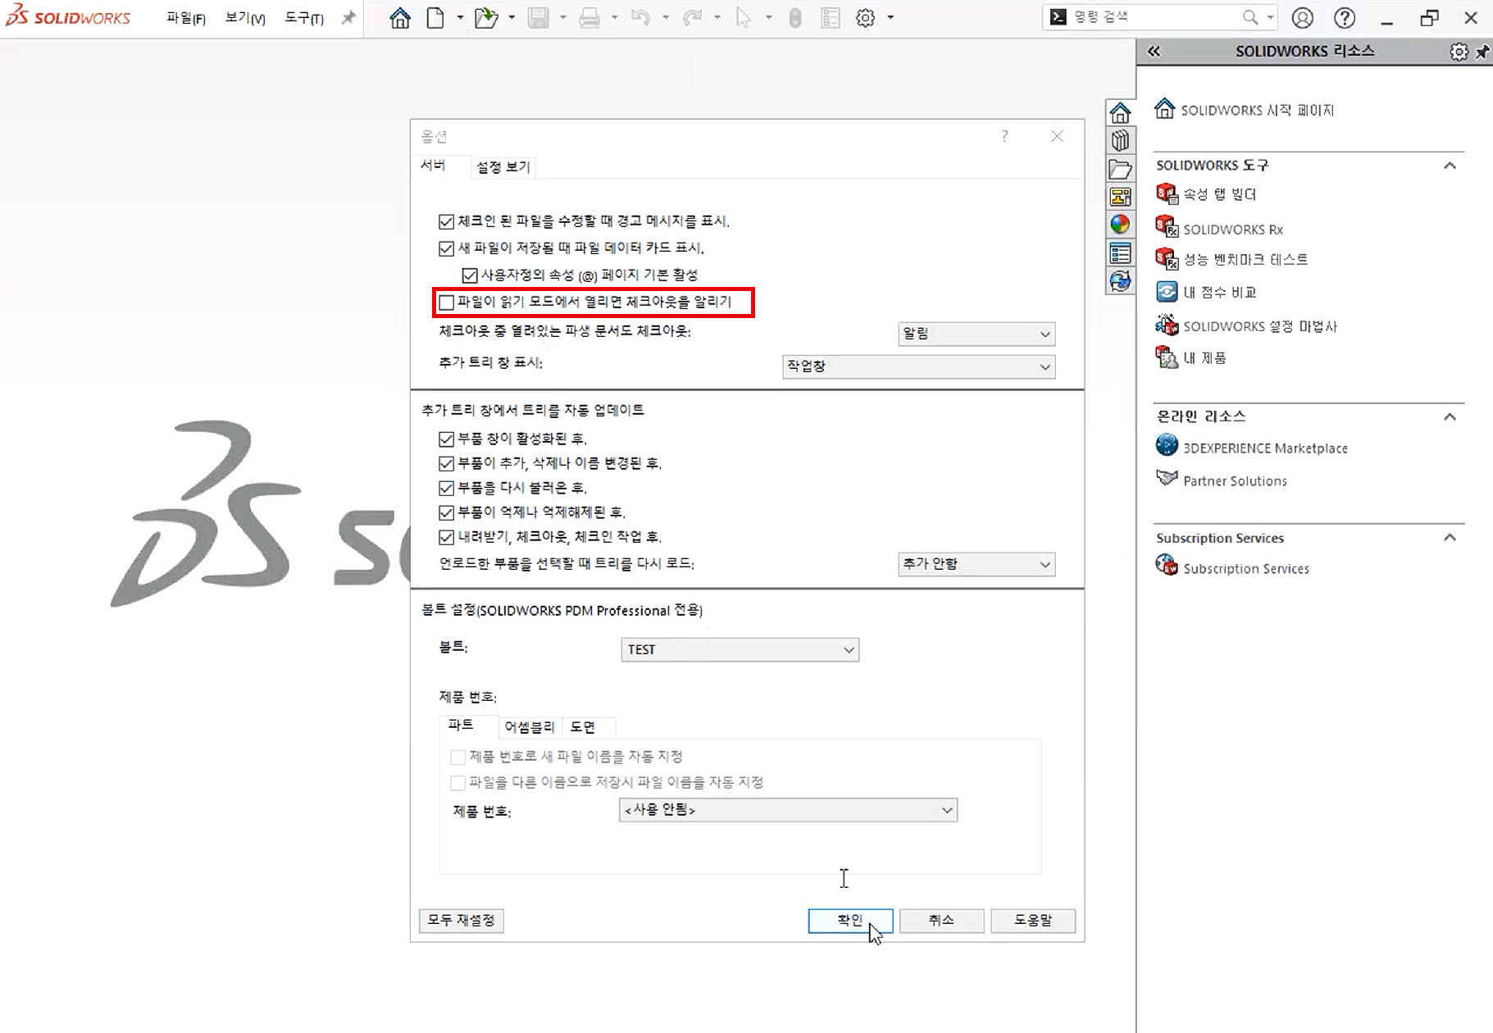Viewport: 1493px width, 1033px height.
Task: Toggle 새 파일 저장 시 데이터 카드 표시 checkbox
Action: pyautogui.click(x=447, y=248)
